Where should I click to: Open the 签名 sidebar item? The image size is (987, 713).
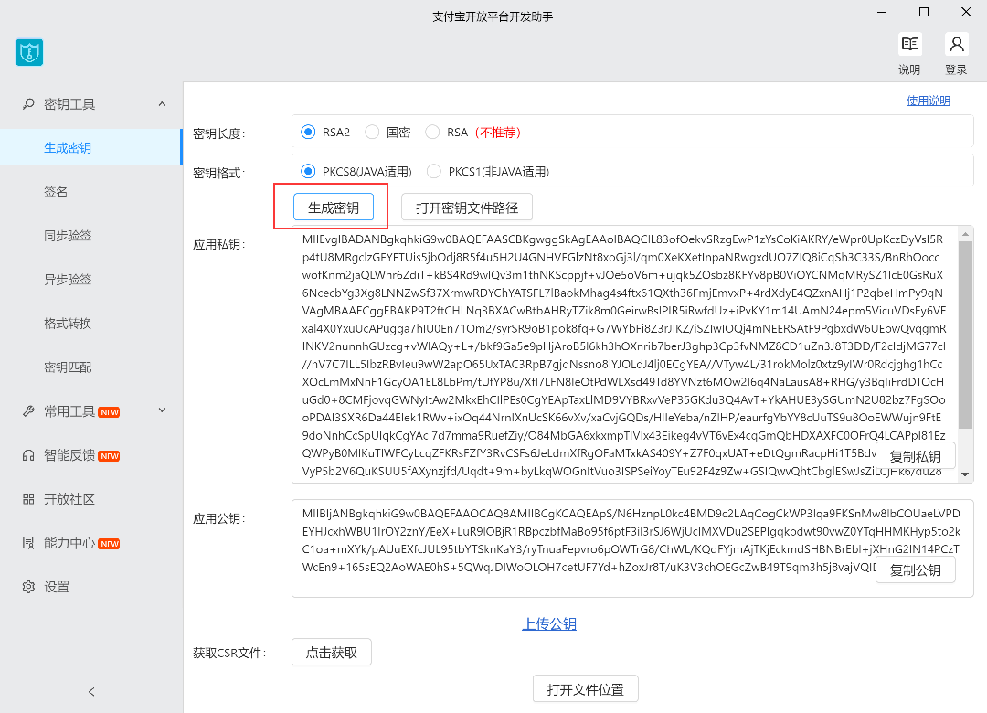tap(57, 192)
